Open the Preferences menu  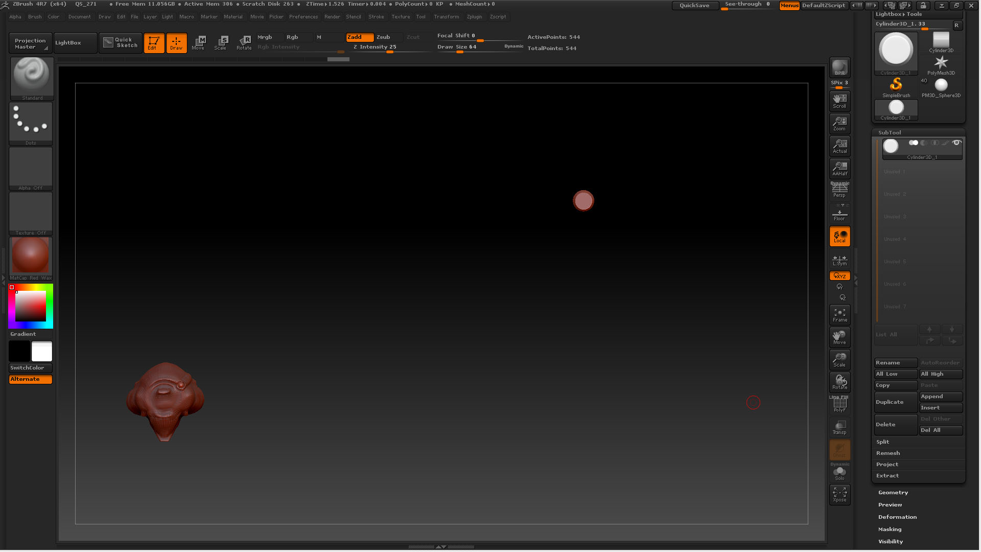pyautogui.click(x=303, y=17)
